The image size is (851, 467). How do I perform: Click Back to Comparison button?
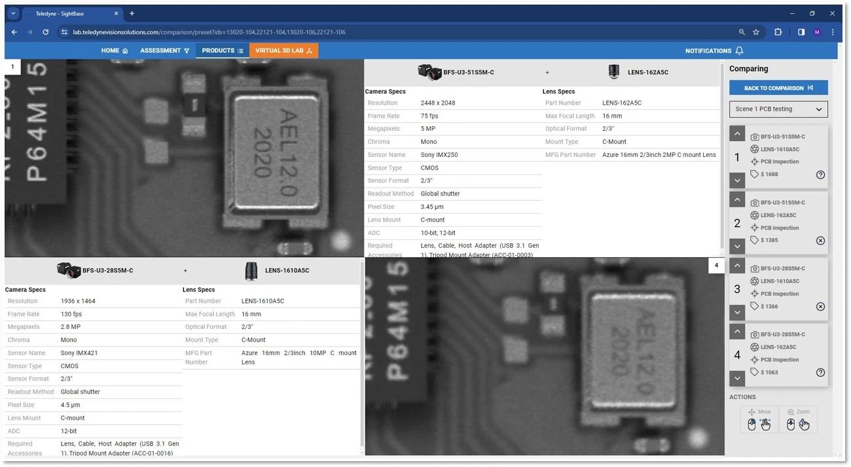[778, 88]
